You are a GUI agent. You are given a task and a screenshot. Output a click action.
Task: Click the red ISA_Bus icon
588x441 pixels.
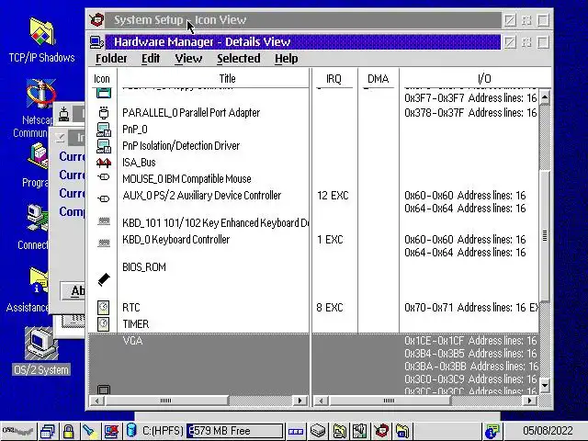[x=104, y=163]
